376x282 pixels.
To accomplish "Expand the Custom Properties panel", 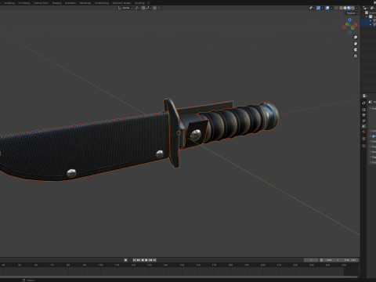I will [x=372, y=162].
